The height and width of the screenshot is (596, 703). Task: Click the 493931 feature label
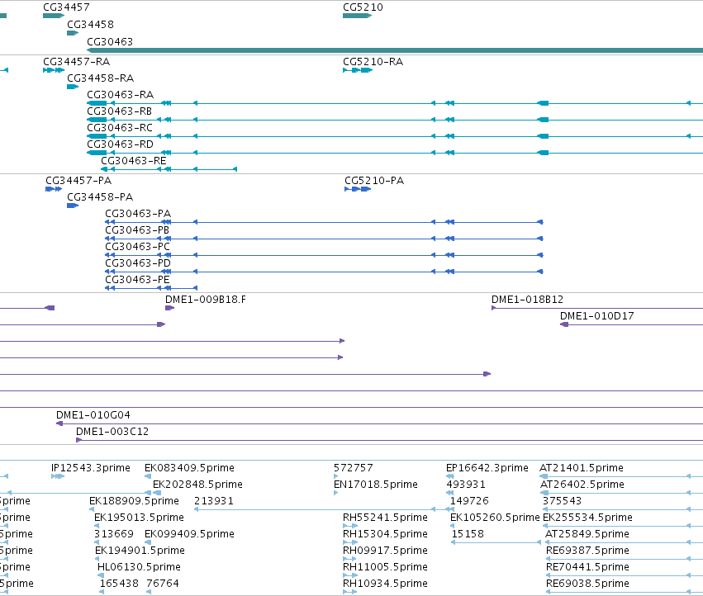coord(466,485)
